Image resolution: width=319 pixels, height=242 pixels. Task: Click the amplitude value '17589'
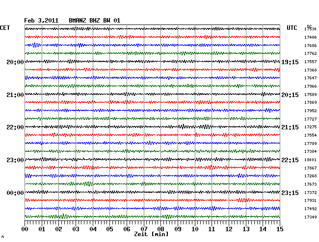click(x=311, y=95)
